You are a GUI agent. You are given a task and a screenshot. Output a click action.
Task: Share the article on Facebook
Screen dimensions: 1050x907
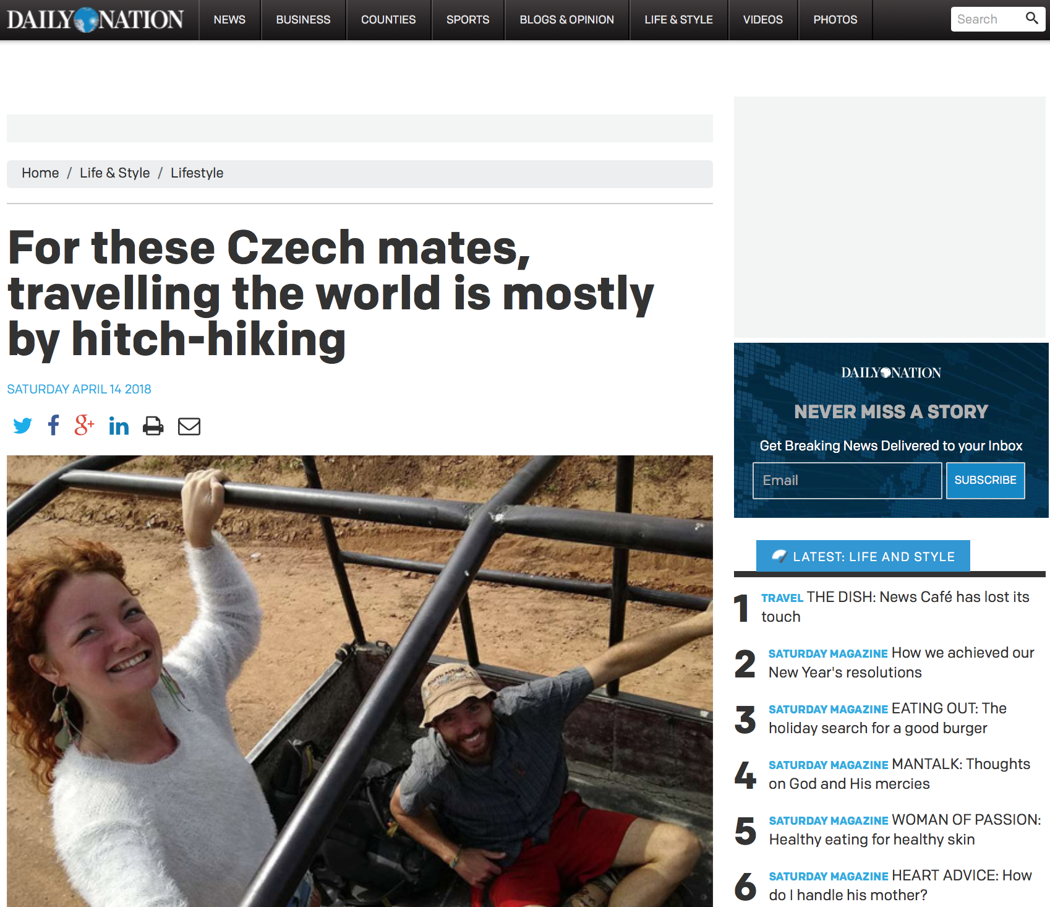[x=54, y=426]
